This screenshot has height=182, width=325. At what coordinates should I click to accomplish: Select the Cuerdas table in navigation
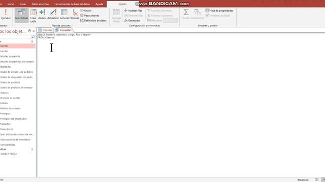18,51
